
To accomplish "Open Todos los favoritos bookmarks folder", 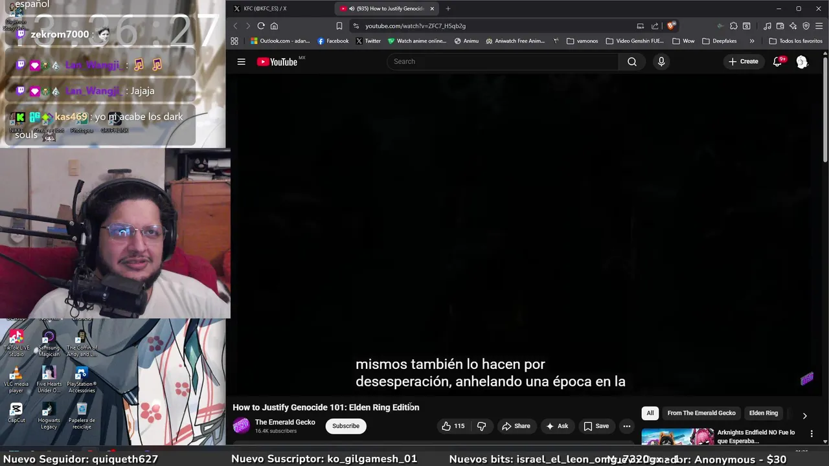I will point(796,41).
